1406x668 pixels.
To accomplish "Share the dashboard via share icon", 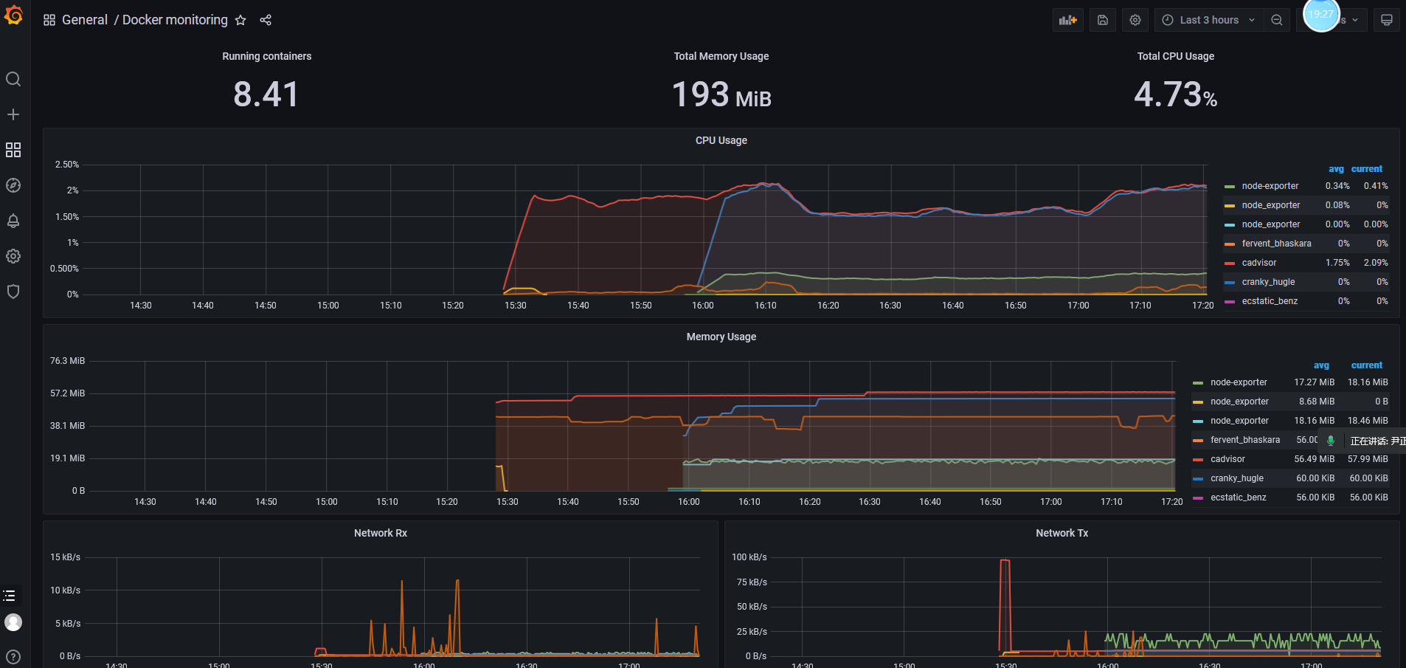I will 266,20.
